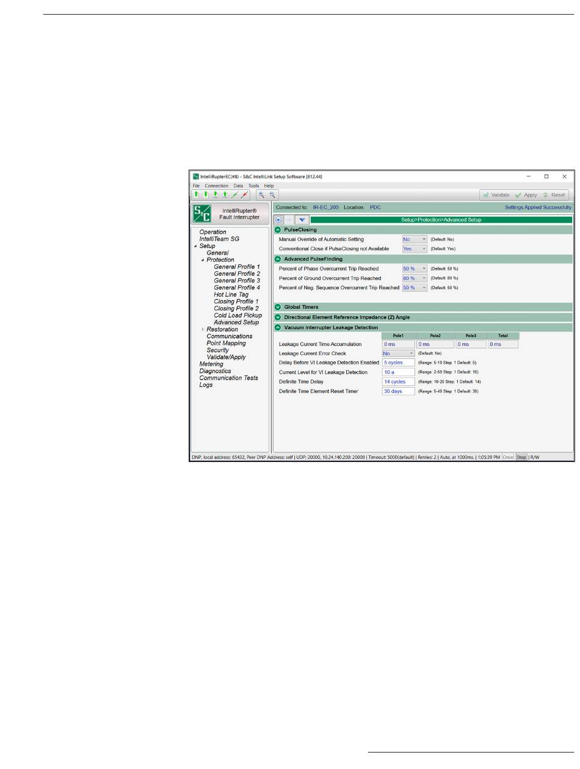This screenshot has height=769, width=580.
Task: Zoom out with the magnifier minus icon
Action: click(272, 195)
